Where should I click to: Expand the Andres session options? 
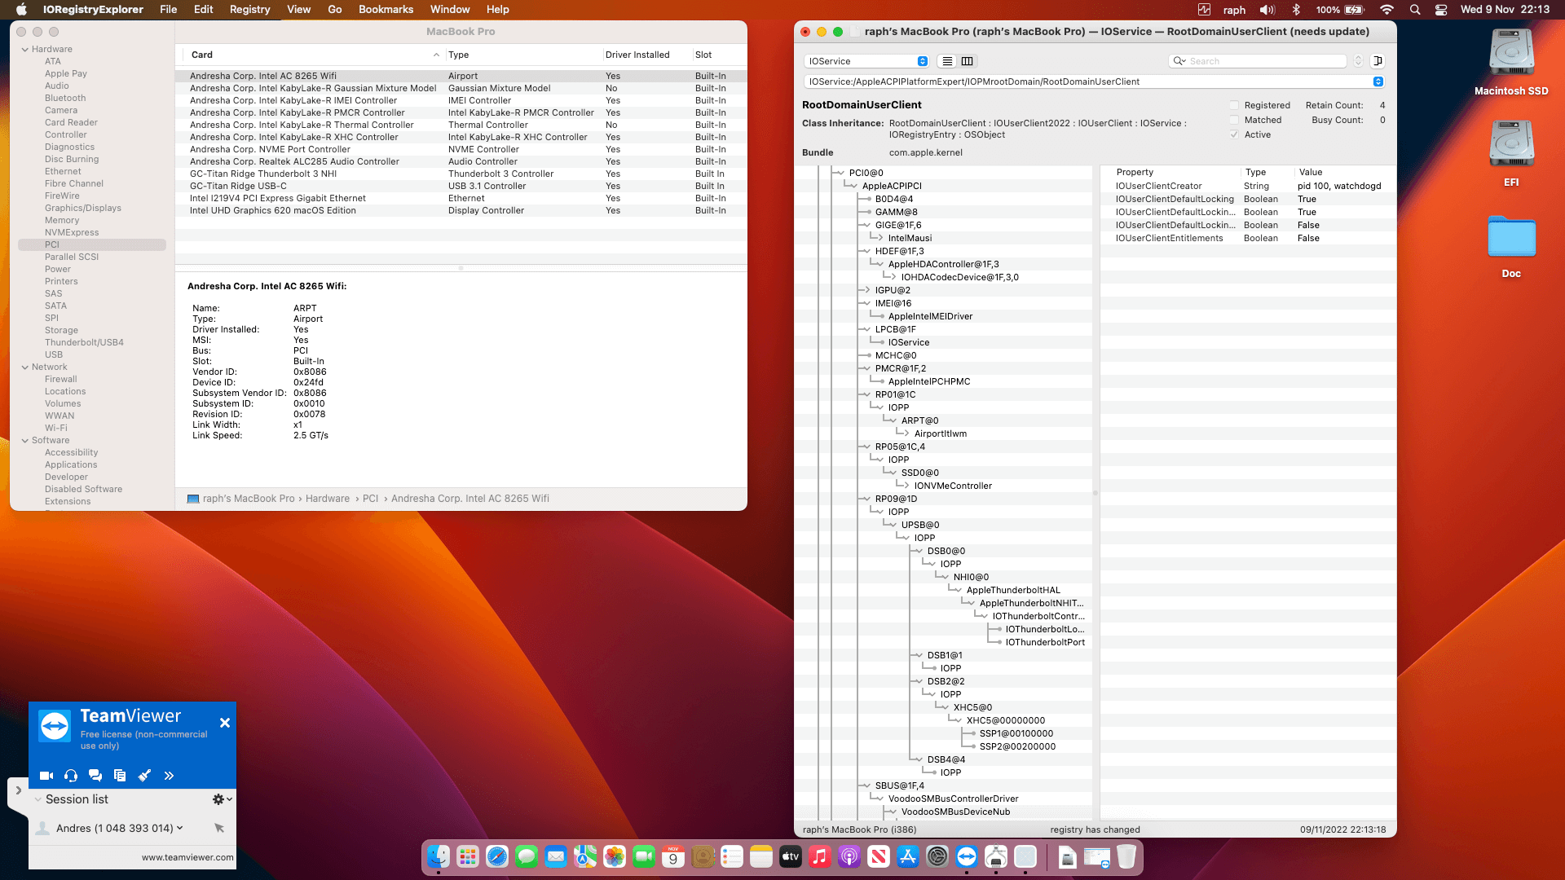click(x=180, y=828)
